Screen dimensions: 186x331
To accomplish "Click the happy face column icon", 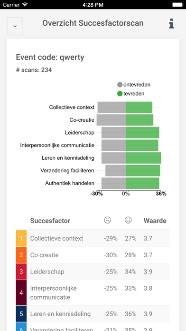I will click(x=128, y=220).
